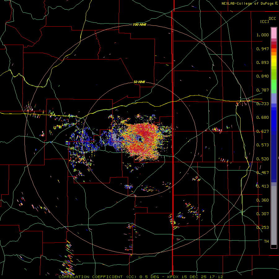The height and width of the screenshot is (279, 279).
Task: Click the 0.840 color scale value
Action: [263, 76]
